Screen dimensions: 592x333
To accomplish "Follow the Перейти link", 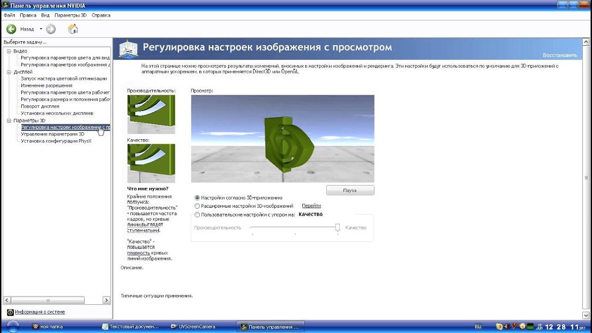I will click(311, 206).
